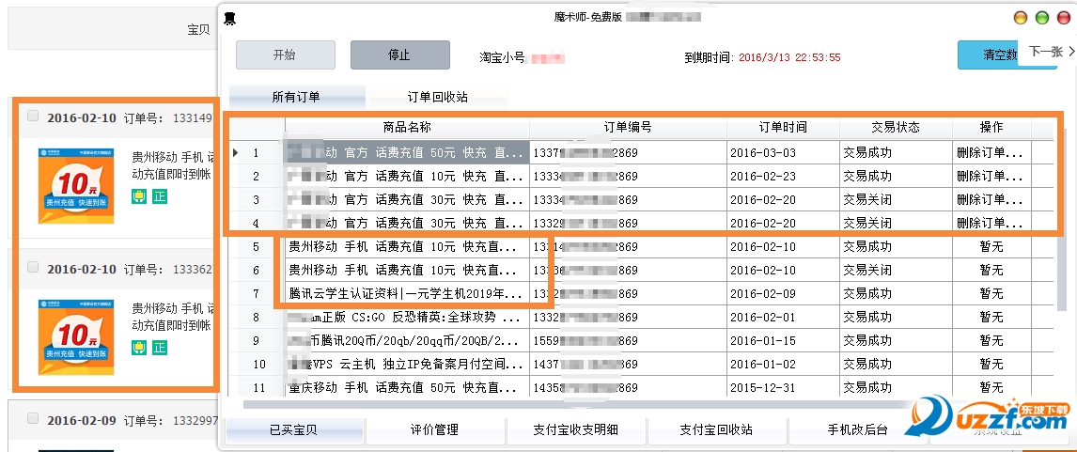Go to next image with 下一张 arrow
The height and width of the screenshot is (452, 1077).
coord(1053,52)
